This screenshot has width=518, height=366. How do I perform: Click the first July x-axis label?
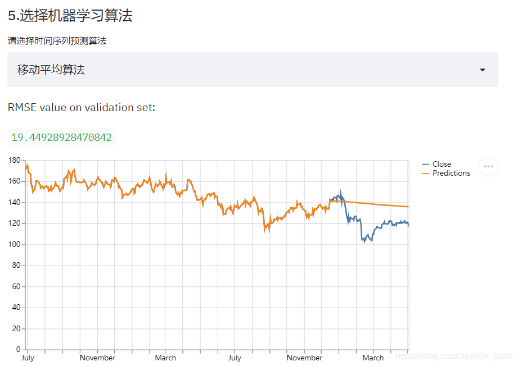[28, 358]
